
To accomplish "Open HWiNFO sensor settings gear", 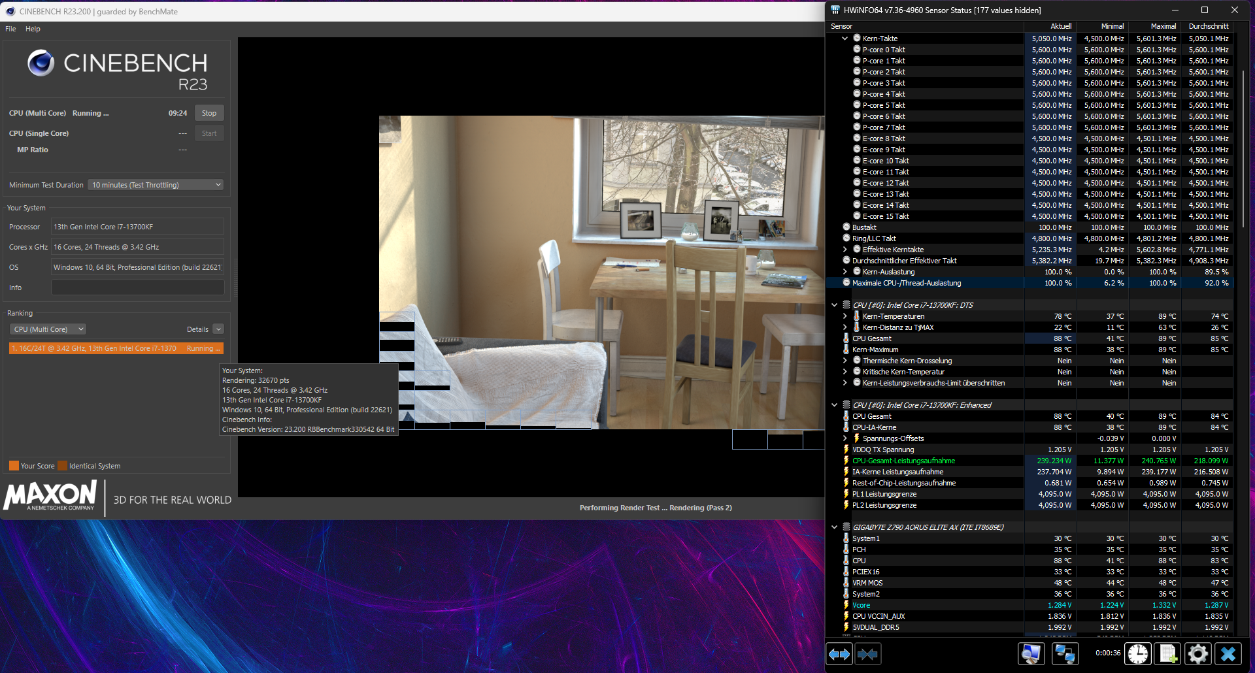I will point(1198,653).
